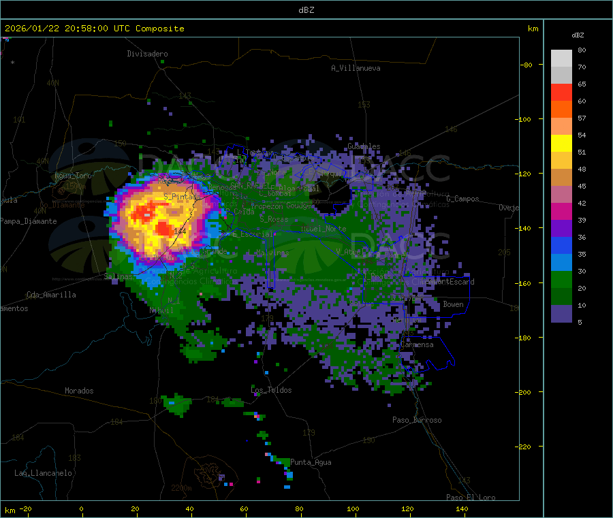This screenshot has width=613, height=518.
Task: Click the Los_Toldos label
Action: 271,390
